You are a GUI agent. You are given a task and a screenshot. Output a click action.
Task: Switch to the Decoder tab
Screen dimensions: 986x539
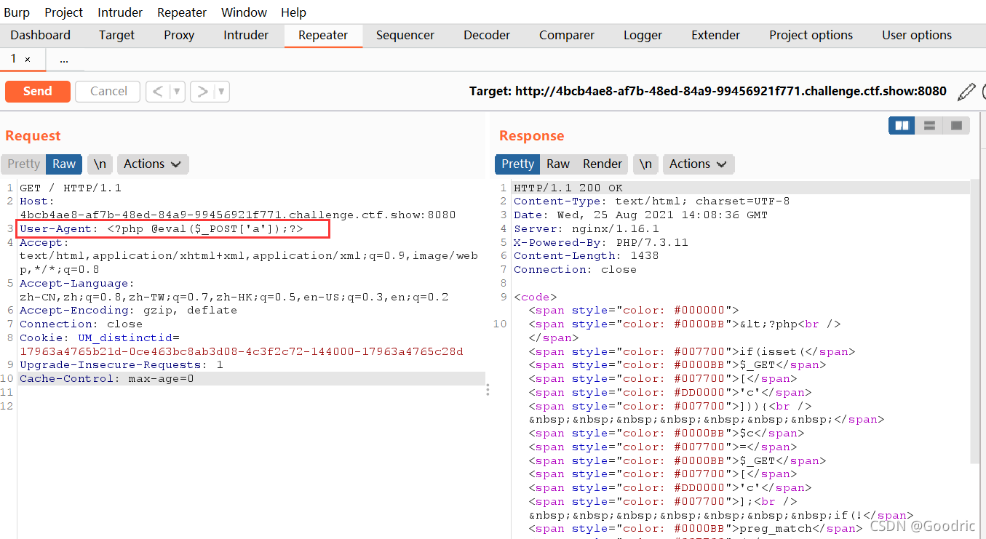487,35
